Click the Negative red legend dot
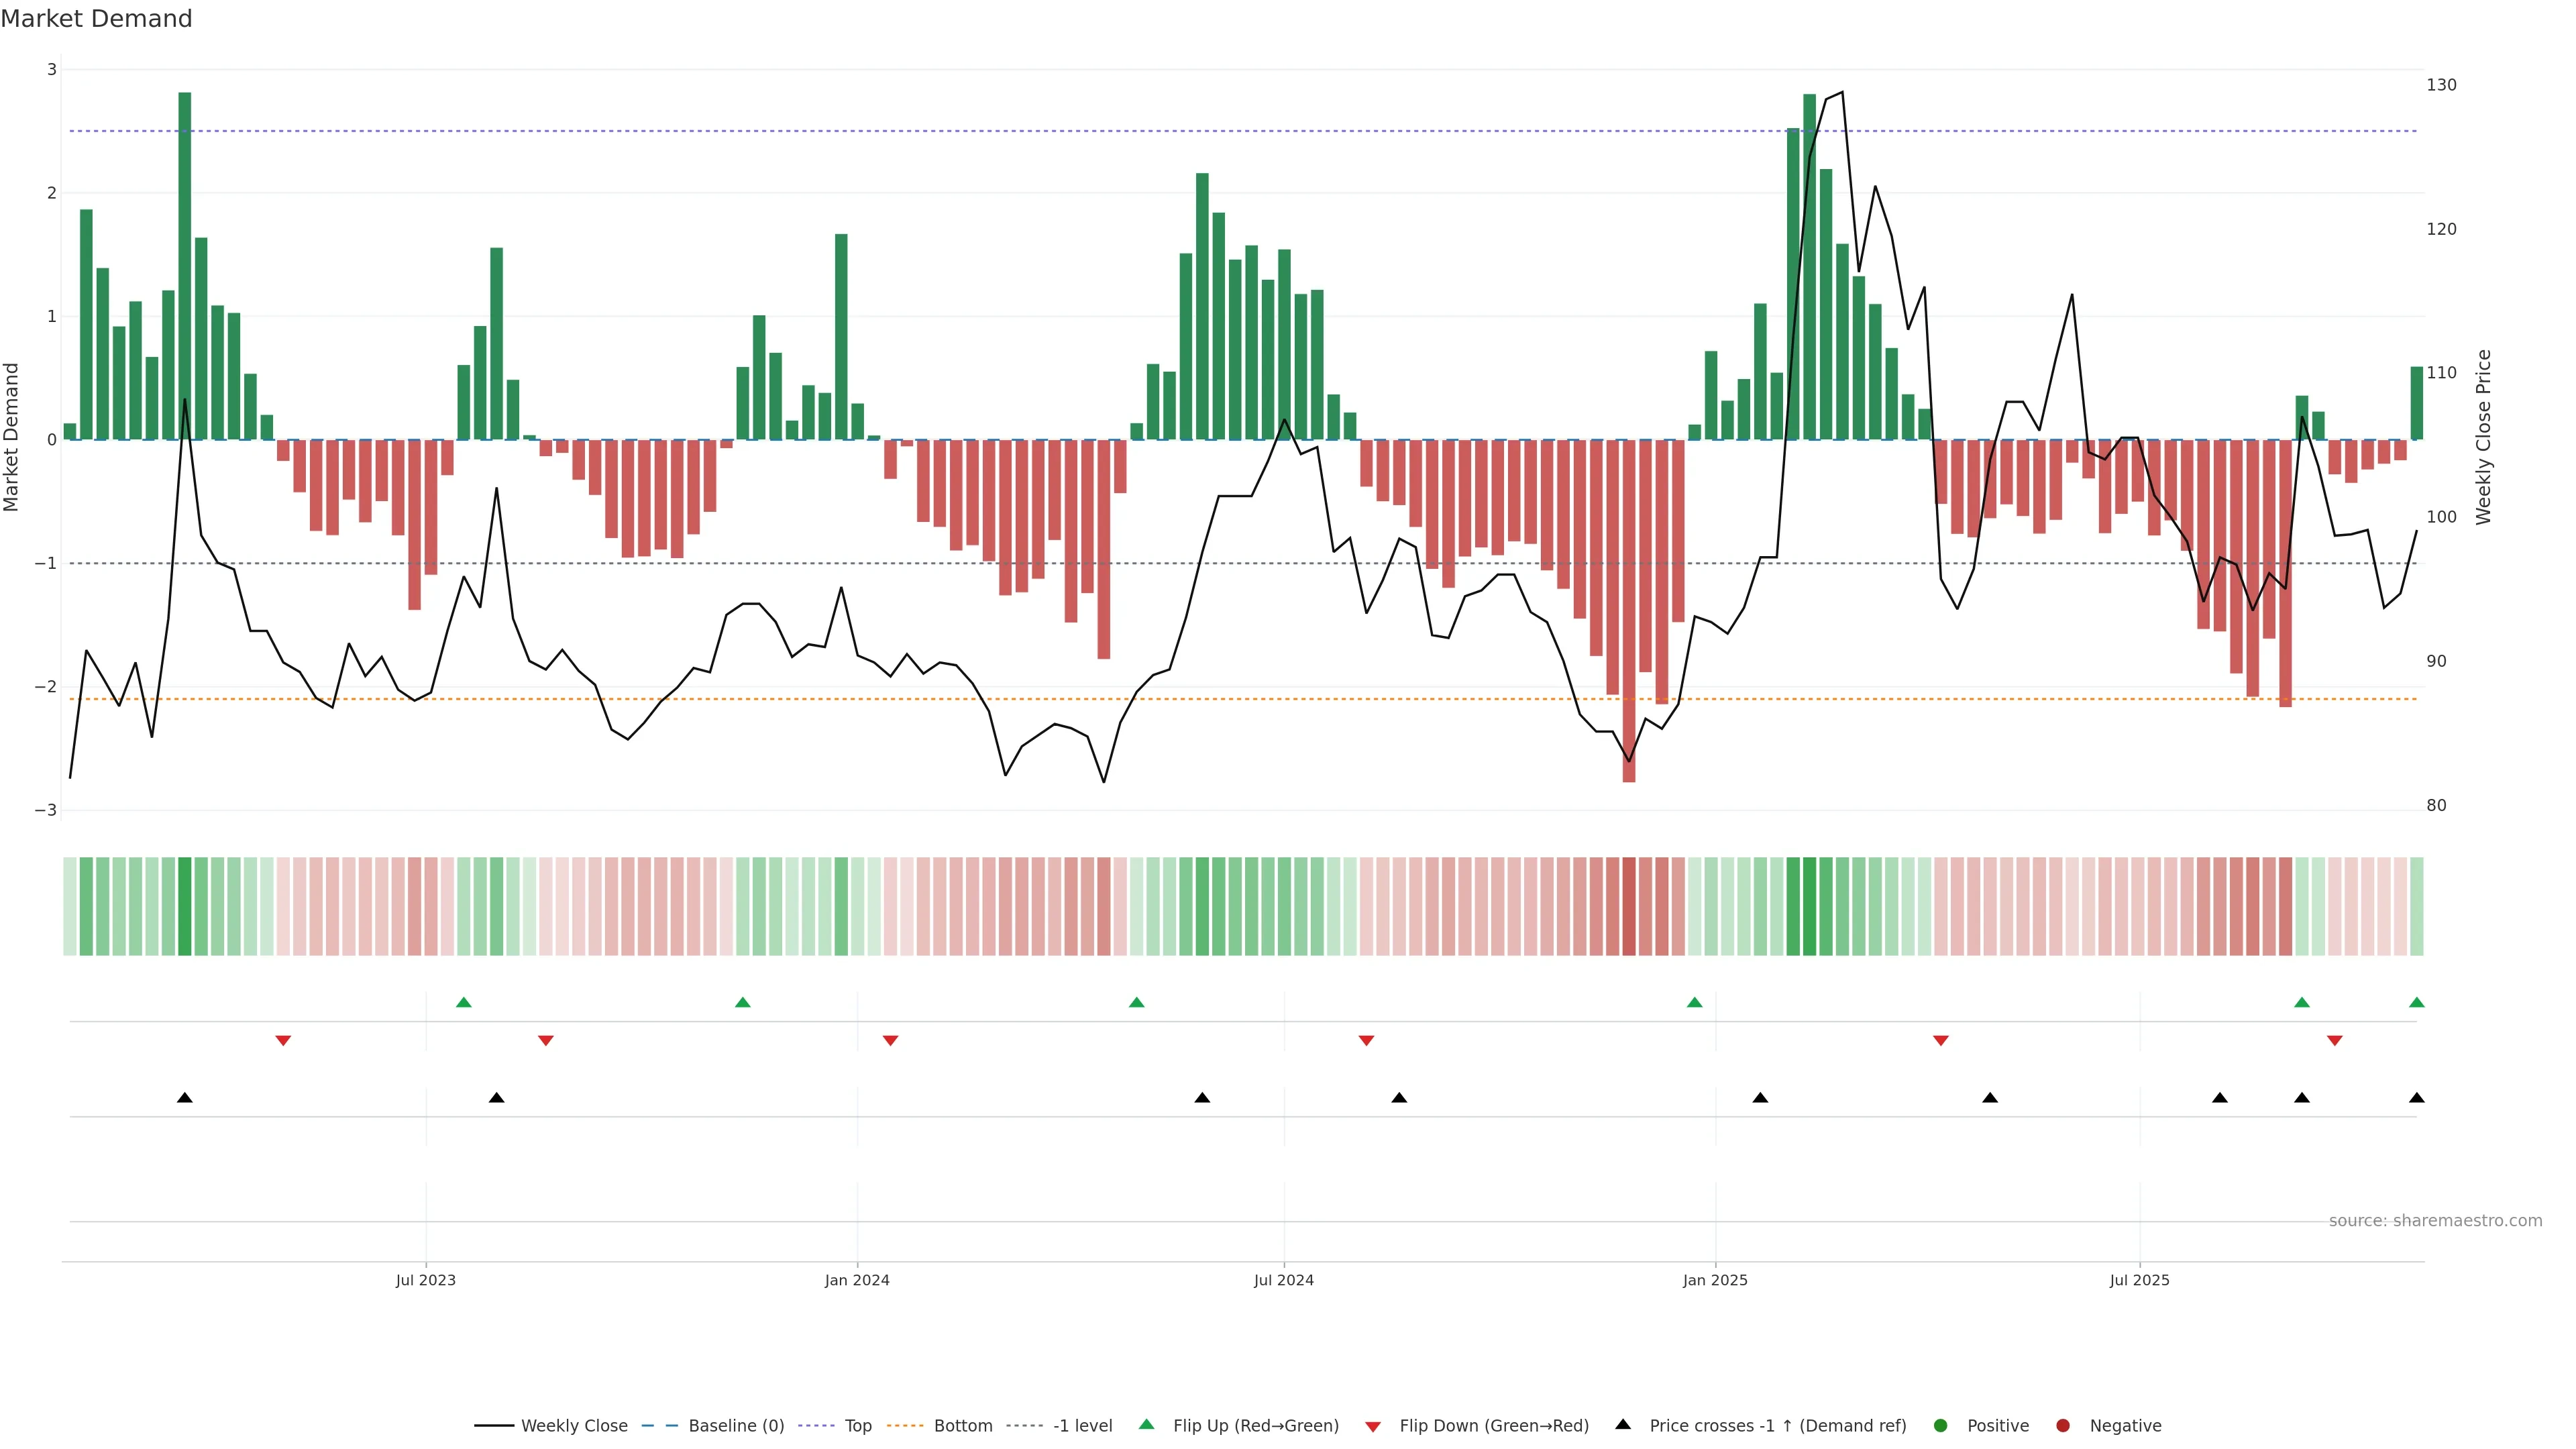Image resolution: width=2576 pixels, height=1449 pixels. pos(2063,1426)
